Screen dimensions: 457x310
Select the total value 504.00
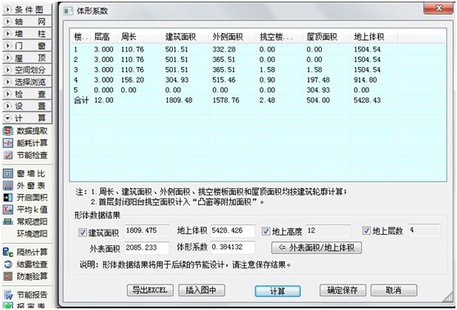coord(318,100)
